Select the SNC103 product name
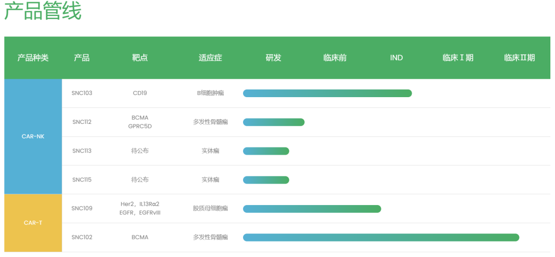Image resolution: width=555 pixels, height=257 pixels. click(x=82, y=94)
